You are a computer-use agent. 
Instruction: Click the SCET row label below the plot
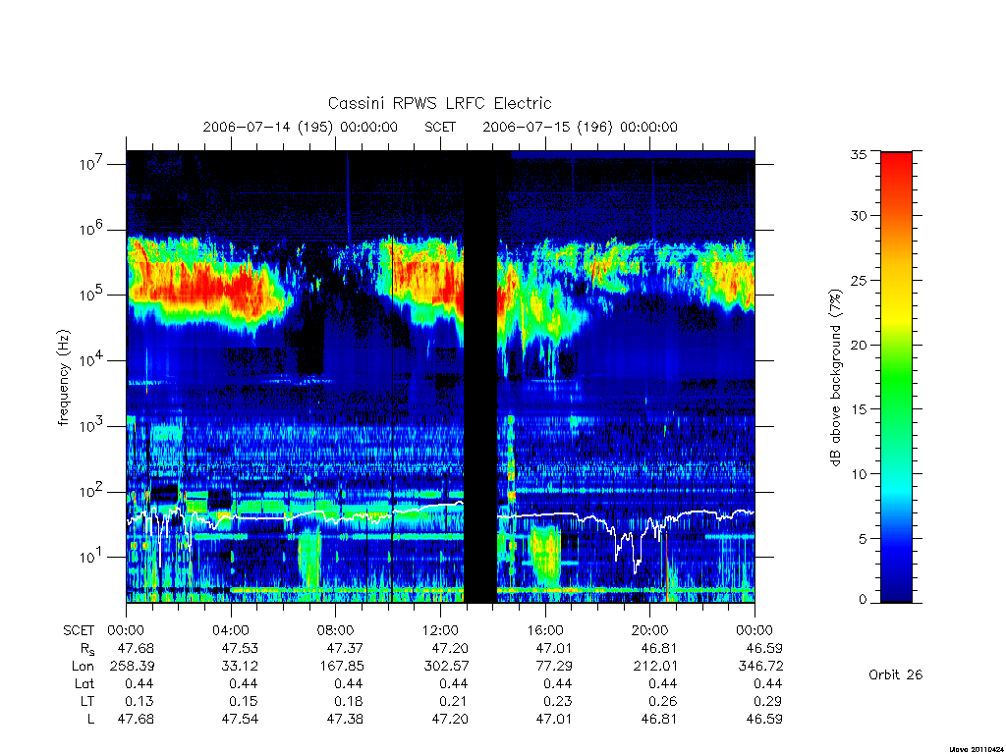(x=79, y=630)
